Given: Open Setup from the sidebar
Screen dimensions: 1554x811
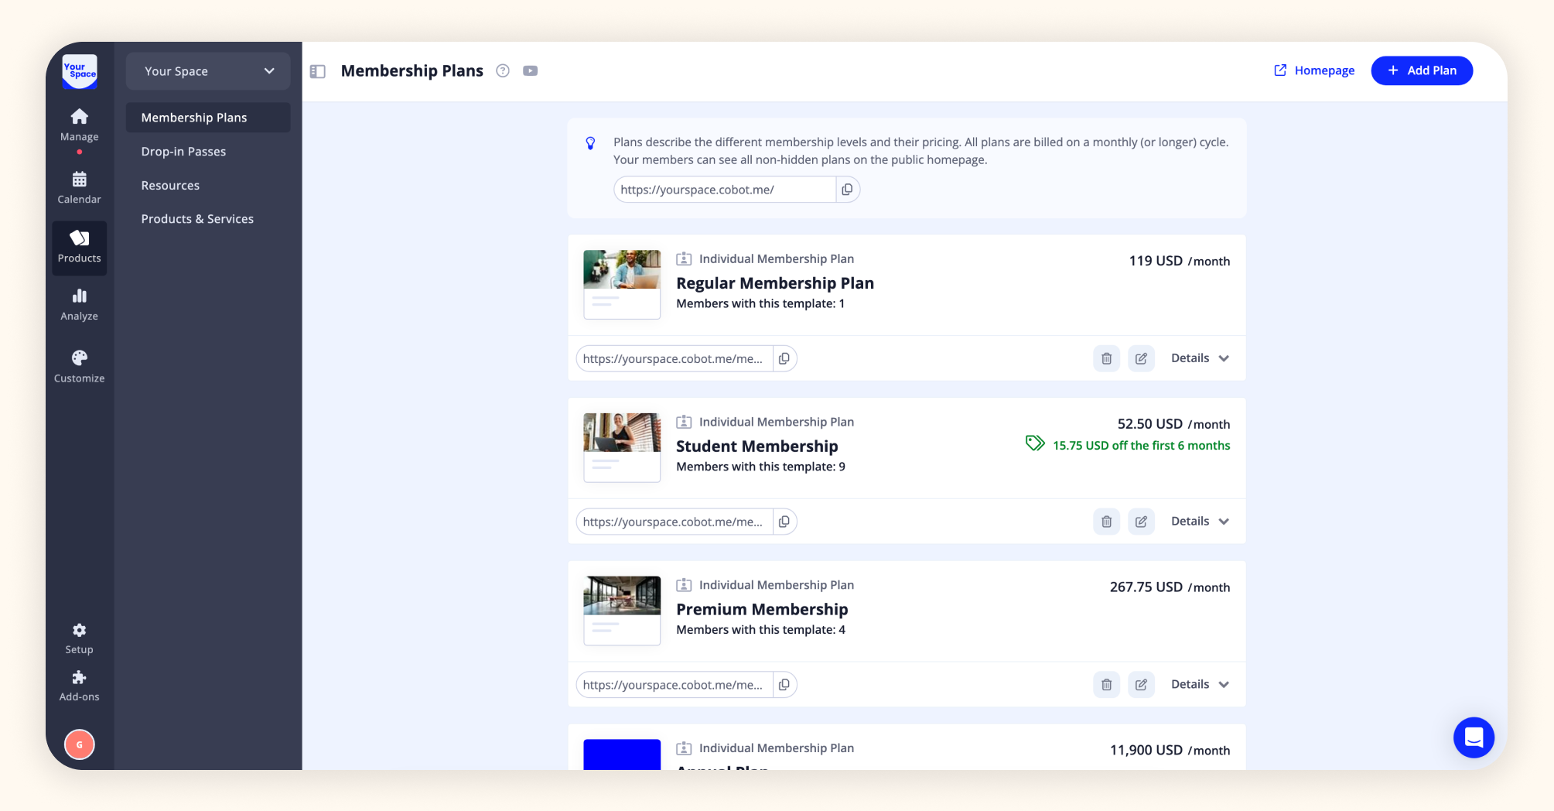Looking at the screenshot, I should pos(78,637).
